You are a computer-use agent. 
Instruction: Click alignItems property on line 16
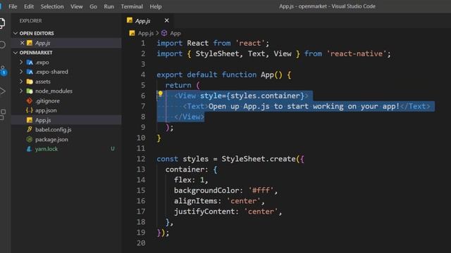click(x=196, y=201)
